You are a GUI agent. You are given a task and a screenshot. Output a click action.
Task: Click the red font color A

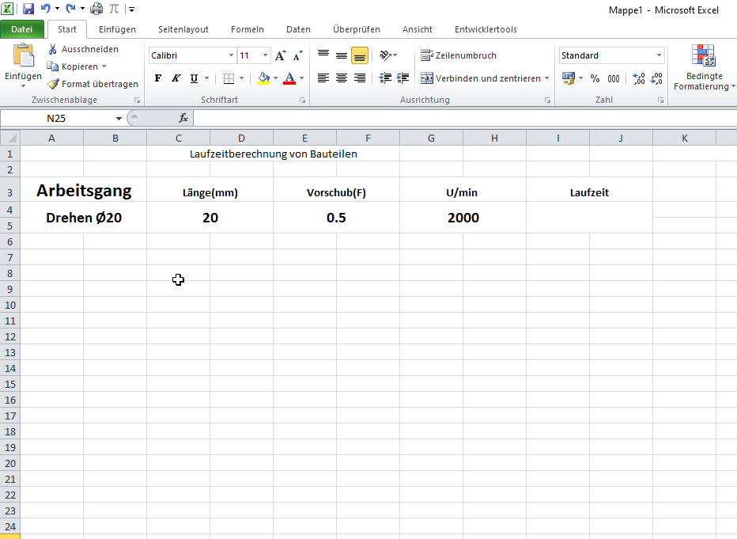click(x=289, y=78)
